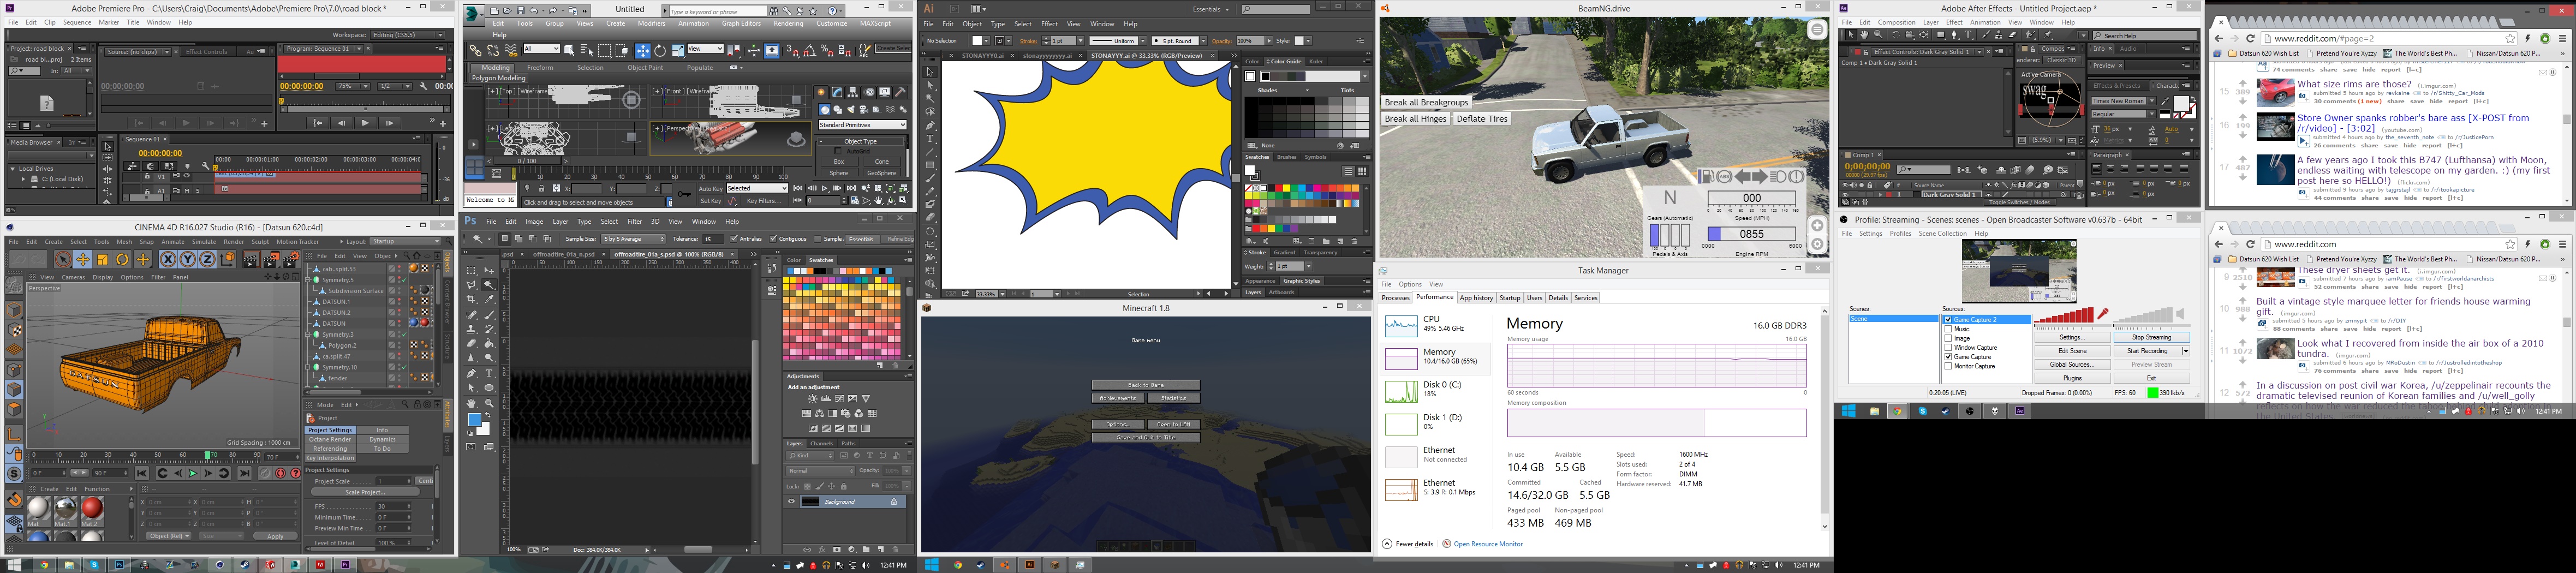
Task: Select the Hand tool in Photoshop toolbox
Action: tap(471, 403)
